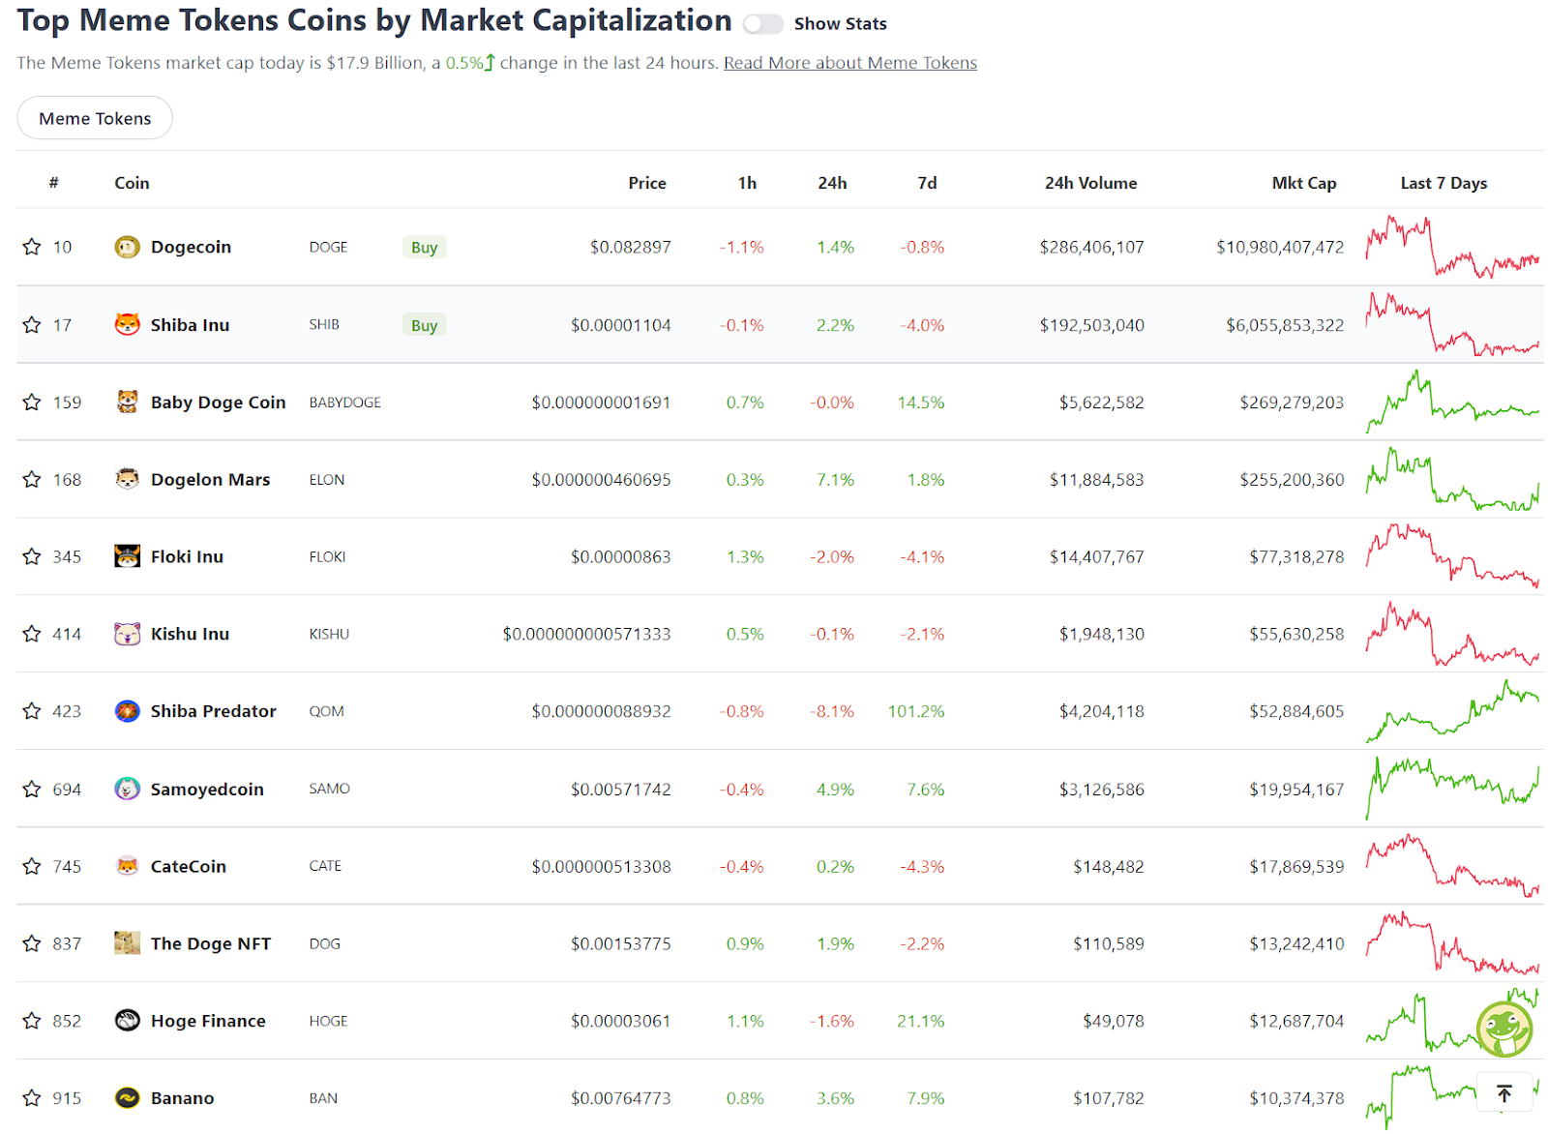Screen dimensions: 1548x1134
Task: Open the Samoyedcoin page link
Action: [207, 790]
